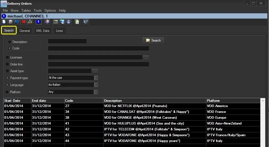Click the red X delete icon
Image resolution: width=269 pixels, height=147 pixels.
tap(24, 22)
